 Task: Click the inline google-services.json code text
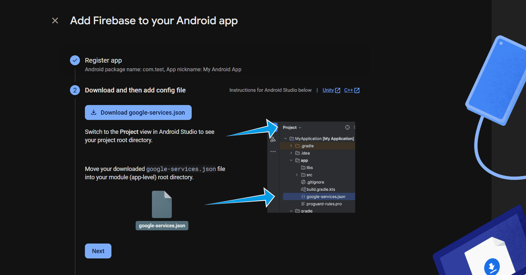click(181, 169)
